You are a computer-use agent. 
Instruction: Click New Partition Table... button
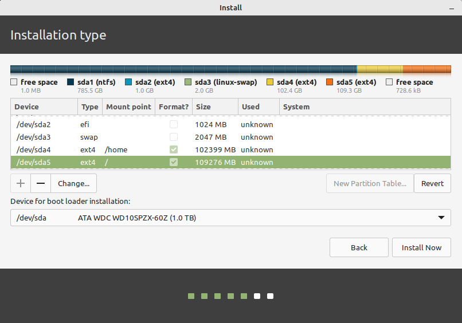[x=370, y=183]
